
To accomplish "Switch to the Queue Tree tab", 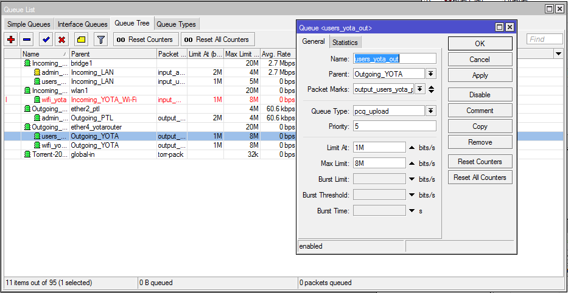I will point(132,23).
